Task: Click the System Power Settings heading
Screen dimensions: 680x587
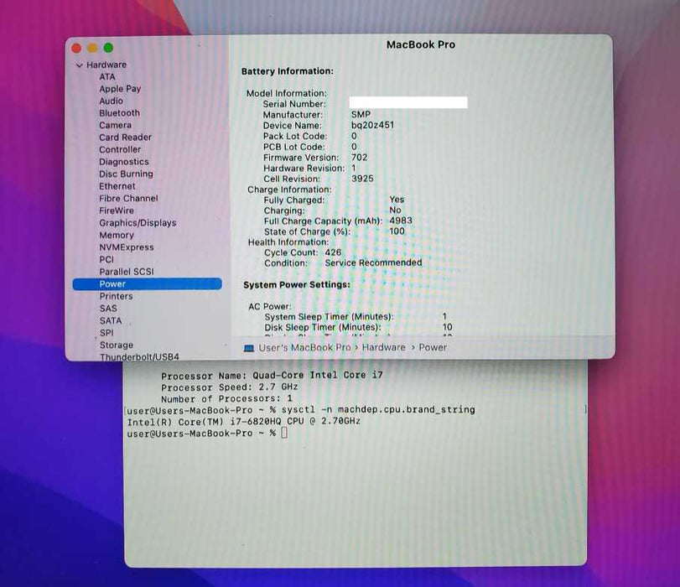Action: click(297, 285)
